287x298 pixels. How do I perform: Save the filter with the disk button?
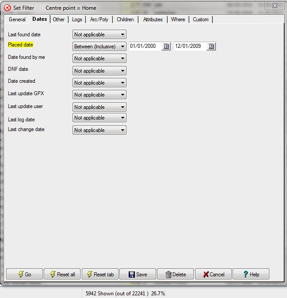coord(138,274)
